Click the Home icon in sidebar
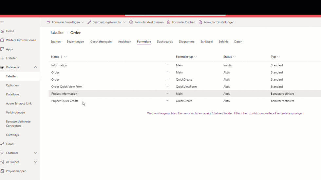 pos(2,31)
